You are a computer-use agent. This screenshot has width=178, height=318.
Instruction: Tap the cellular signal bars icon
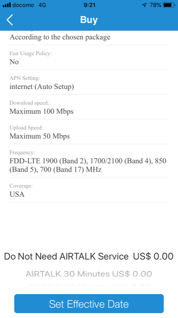(6, 5)
